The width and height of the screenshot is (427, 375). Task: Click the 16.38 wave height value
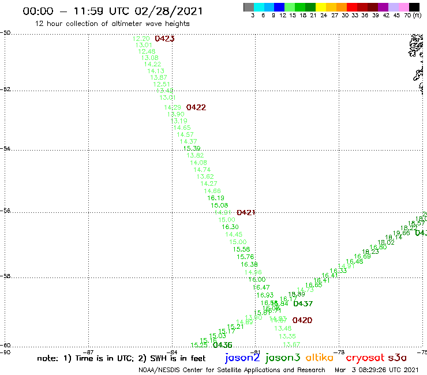pyautogui.click(x=249, y=264)
